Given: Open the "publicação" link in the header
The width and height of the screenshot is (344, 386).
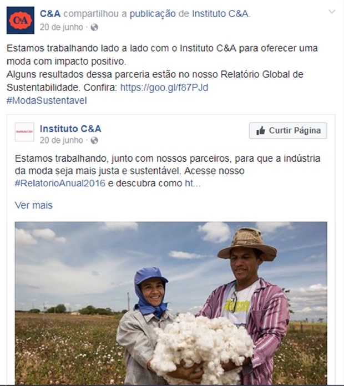Looking at the screenshot, I should click(x=153, y=14).
